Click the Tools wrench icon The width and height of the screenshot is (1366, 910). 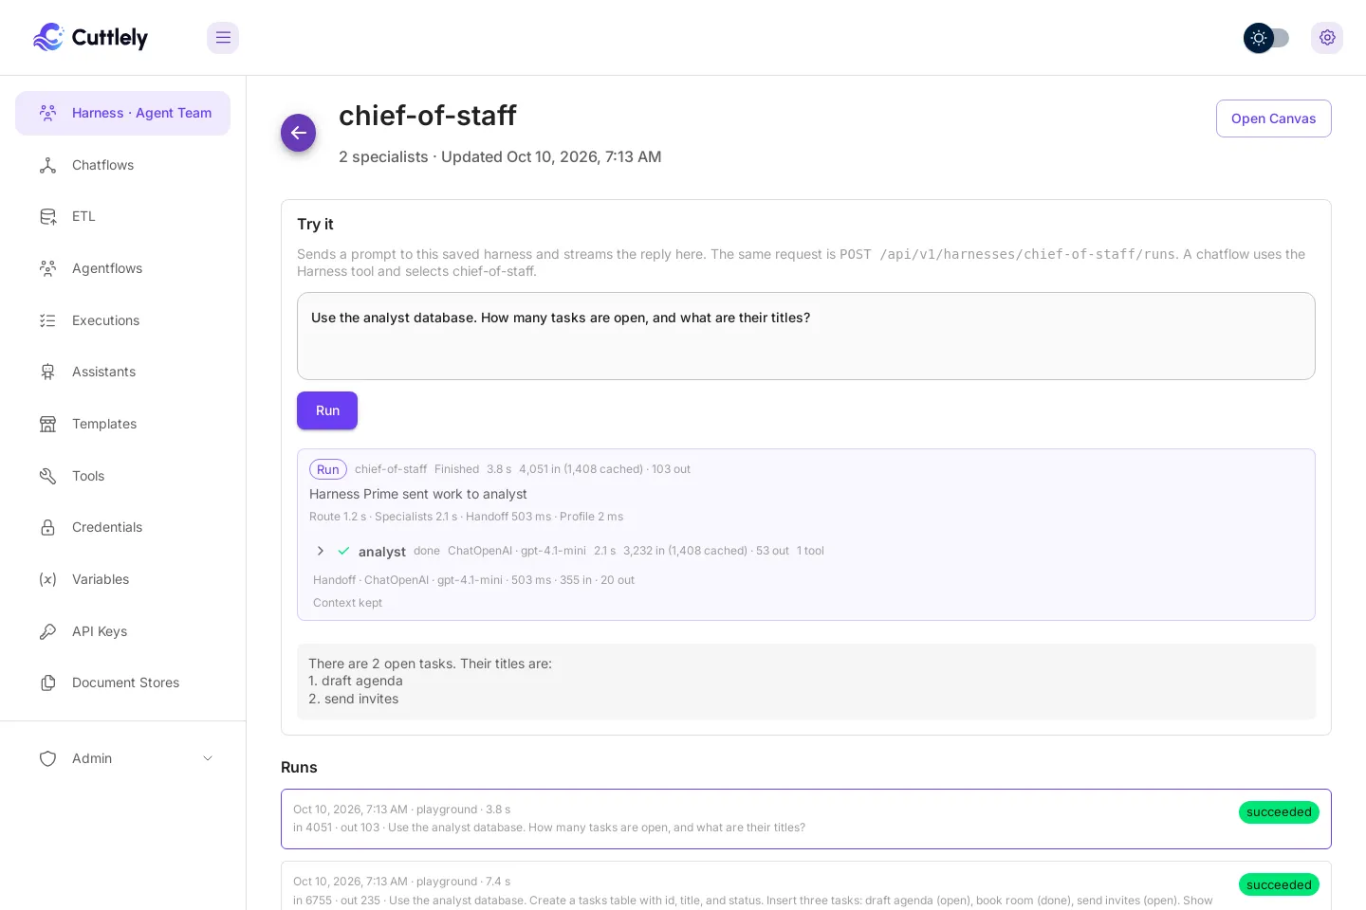point(47,476)
